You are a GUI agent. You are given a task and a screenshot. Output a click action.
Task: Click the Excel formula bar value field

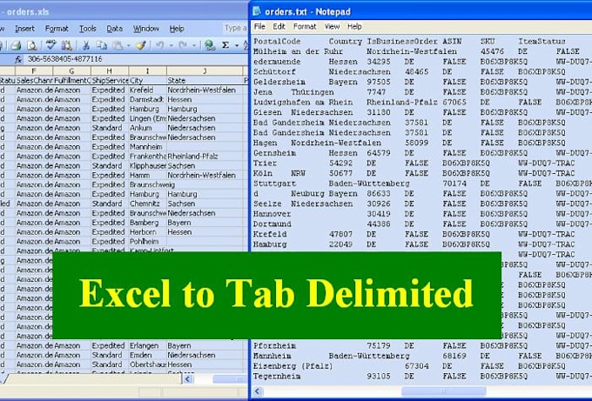coord(136,60)
